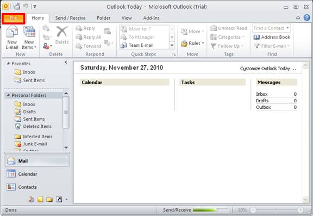Configure navigation buttons dropdown arrow
Screen dimensions: 313x216
click(x=66, y=199)
